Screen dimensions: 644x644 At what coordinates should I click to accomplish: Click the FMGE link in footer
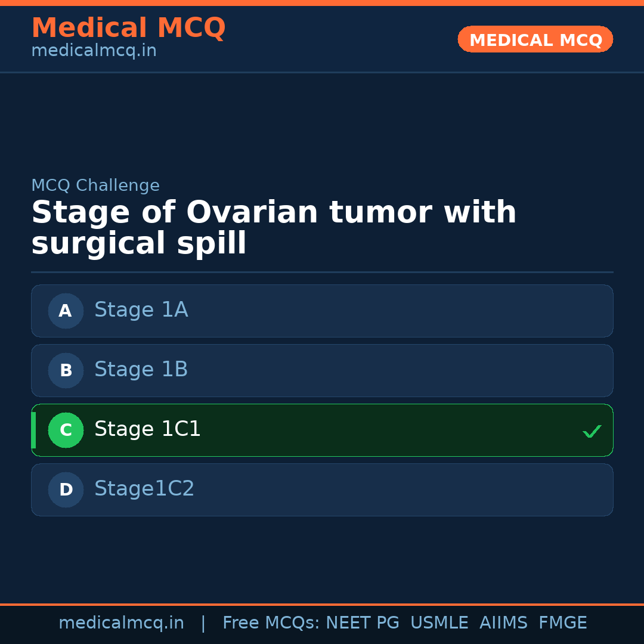[562, 623]
